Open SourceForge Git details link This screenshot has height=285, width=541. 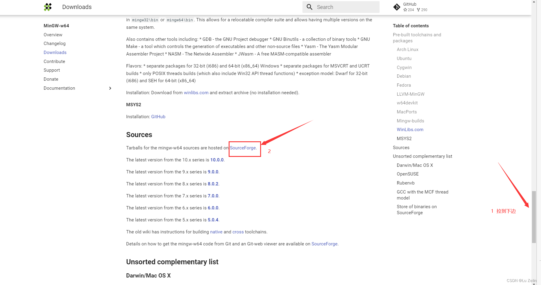coord(324,244)
